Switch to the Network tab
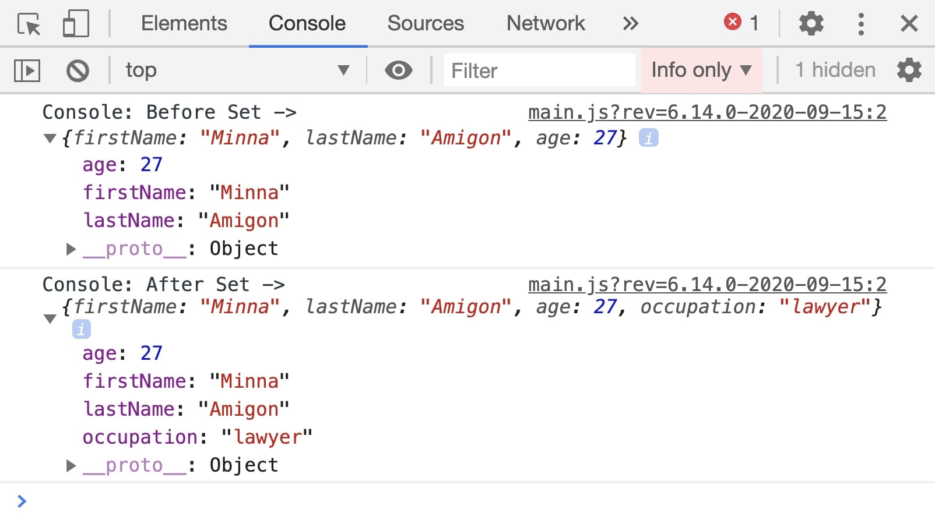The height and width of the screenshot is (531, 935). pos(546,23)
